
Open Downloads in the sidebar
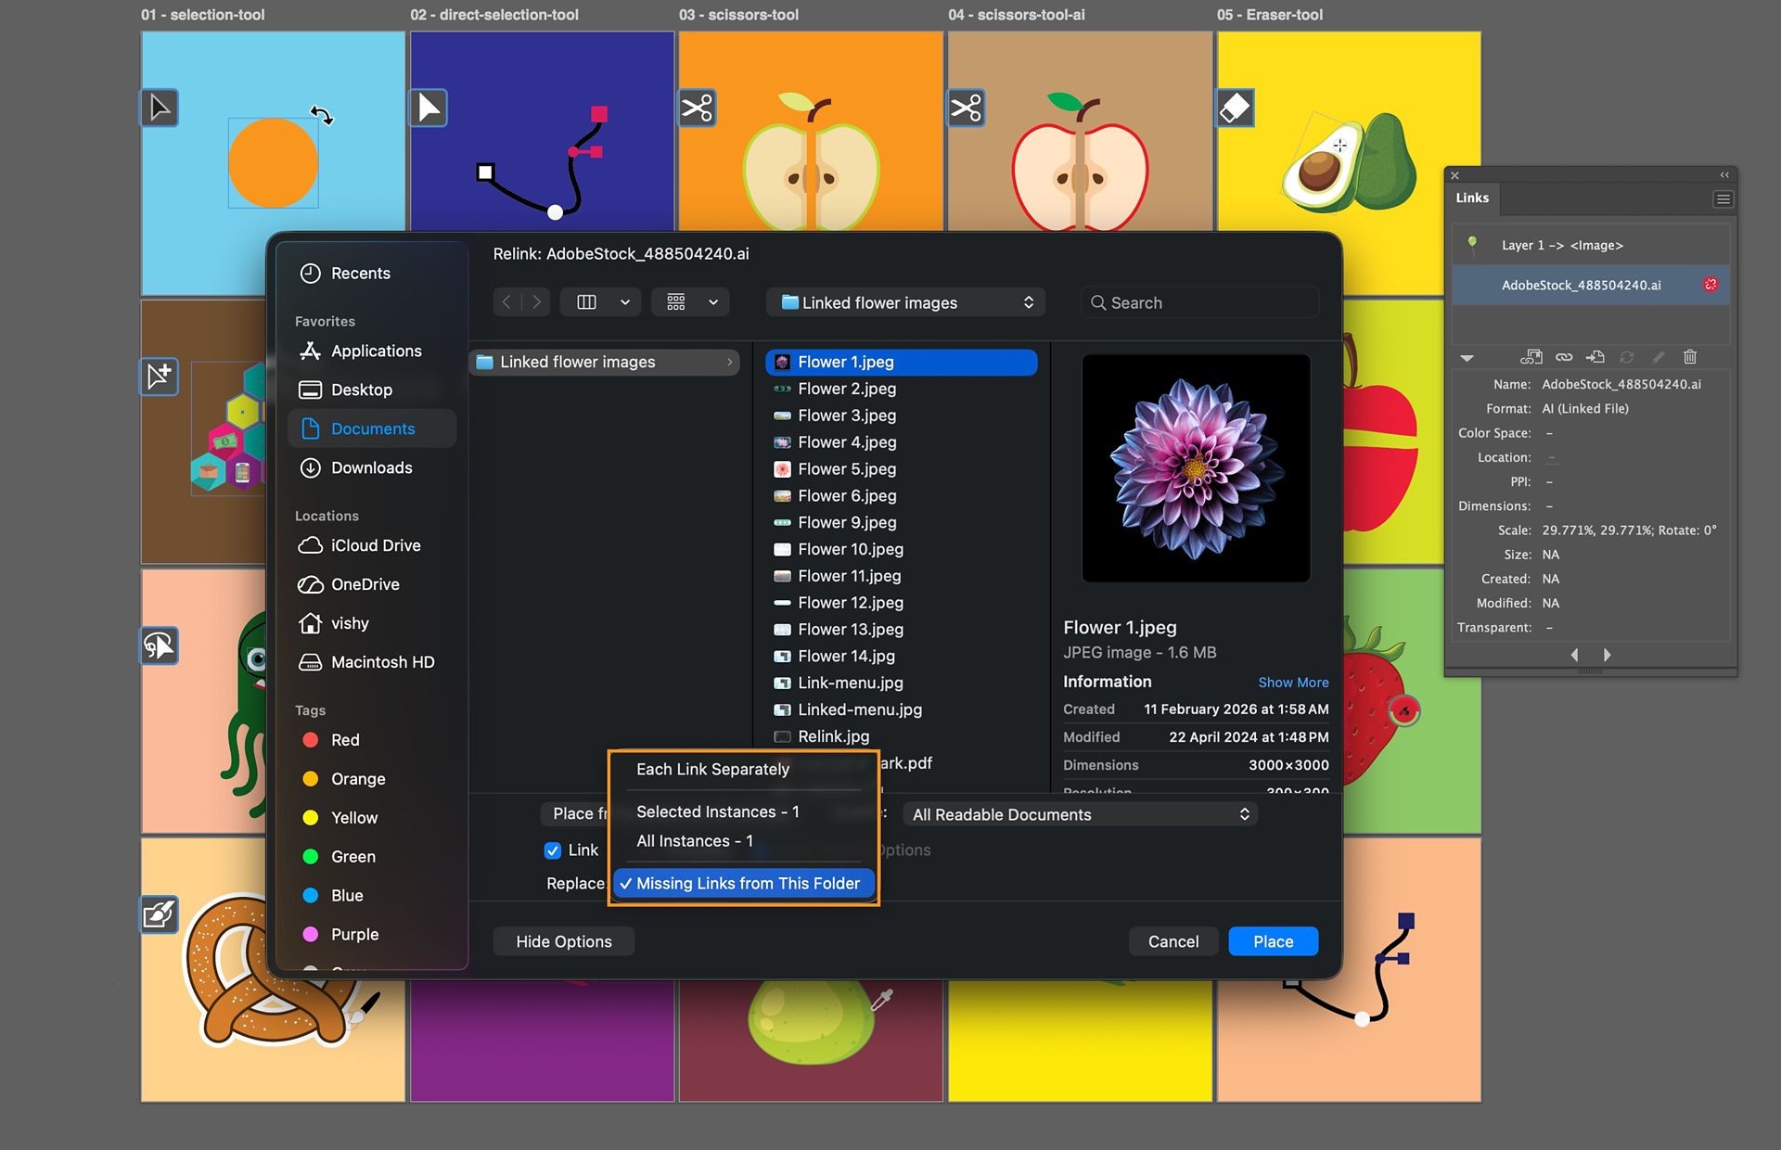pyautogui.click(x=371, y=467)
